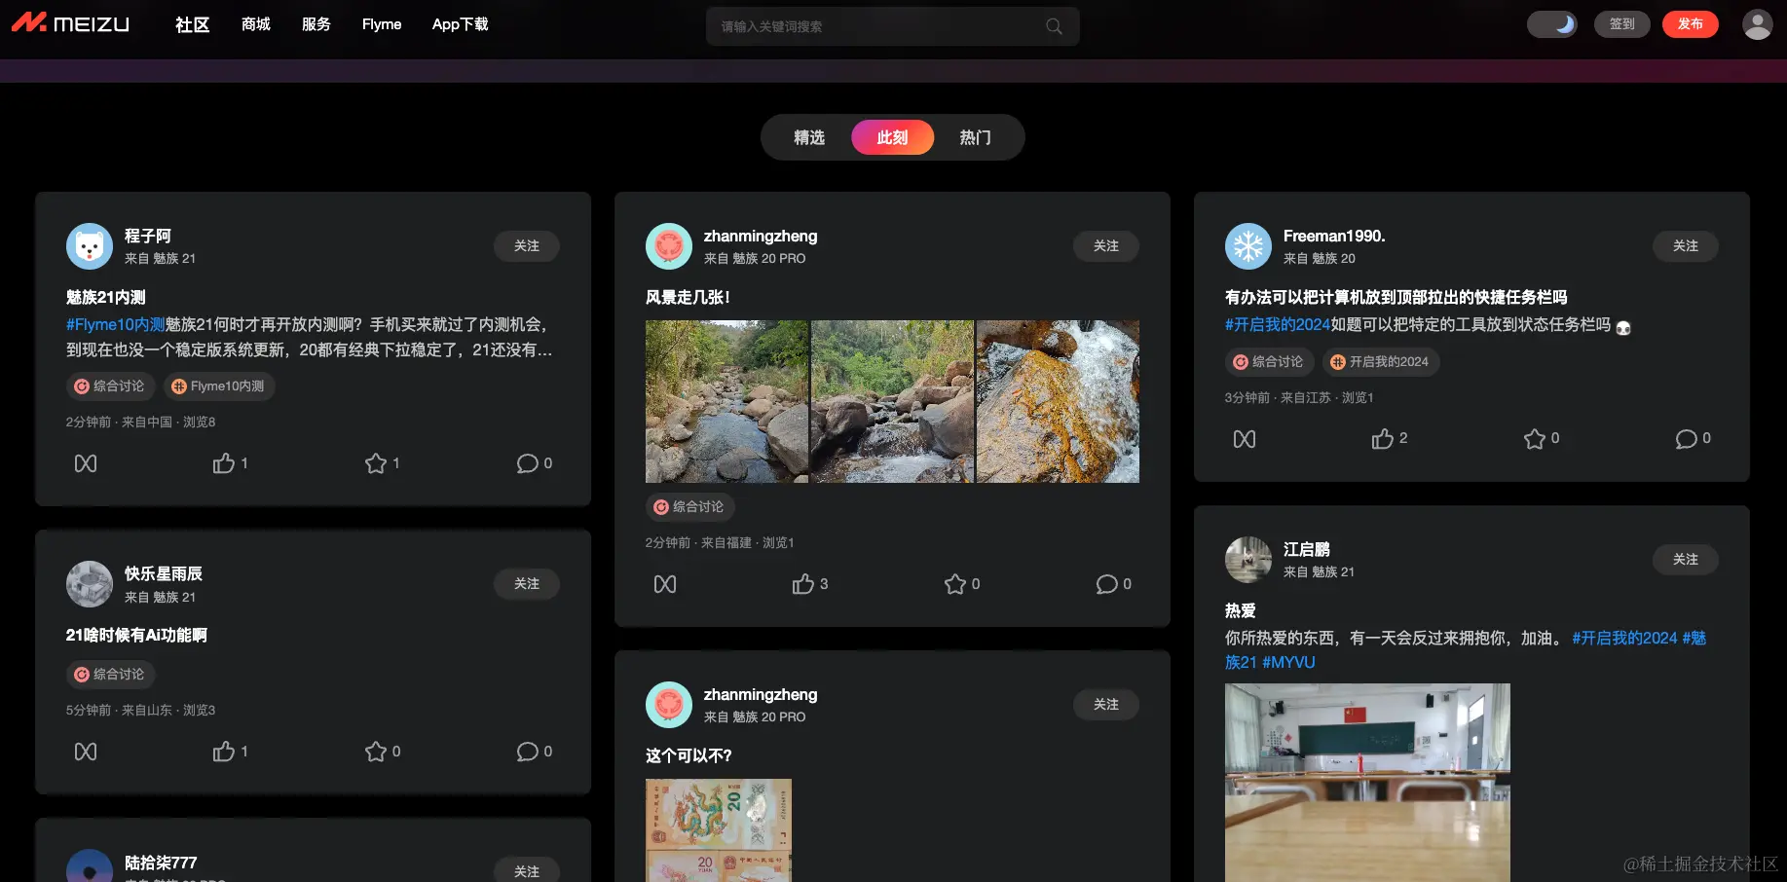Image resolution: width=1787 pixels, height=882 pixels.
Task: Open the waterfall rock photo
Action: point(1058,402)
